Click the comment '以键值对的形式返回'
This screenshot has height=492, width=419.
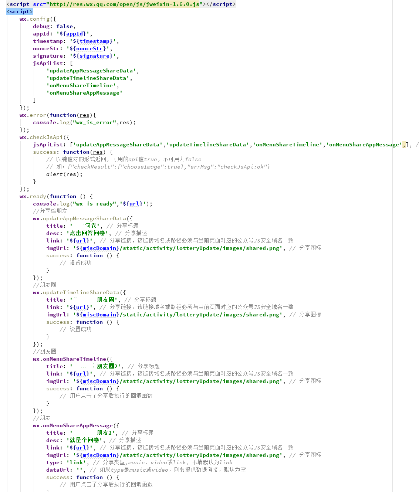pos(124,159)
